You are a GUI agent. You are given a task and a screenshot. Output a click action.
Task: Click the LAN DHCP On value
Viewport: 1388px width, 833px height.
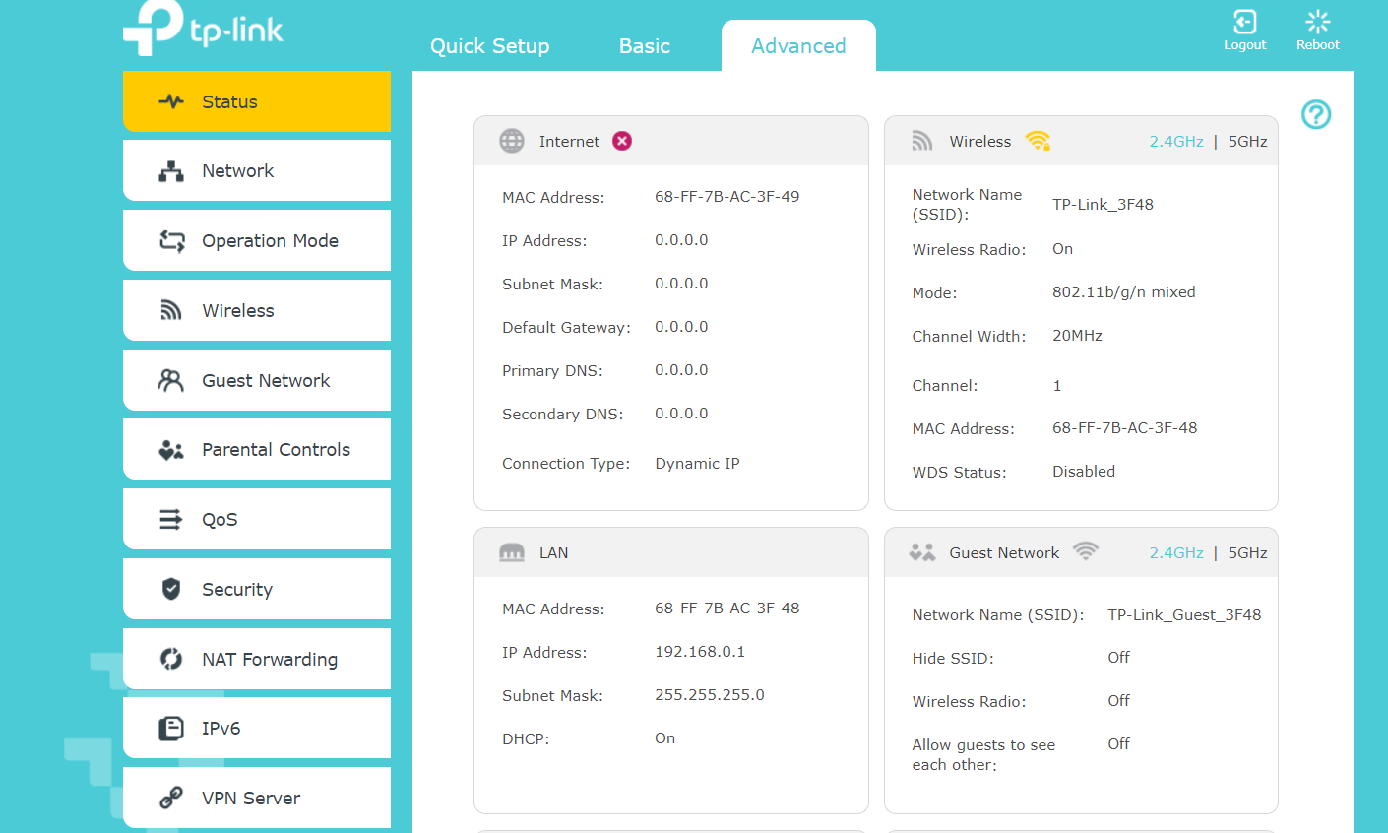[x=665, y=738]
